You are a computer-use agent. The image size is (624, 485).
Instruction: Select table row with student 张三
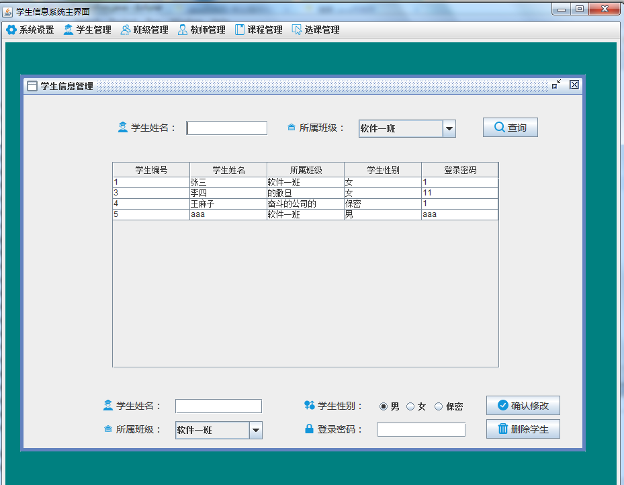[x=305, y=182]
